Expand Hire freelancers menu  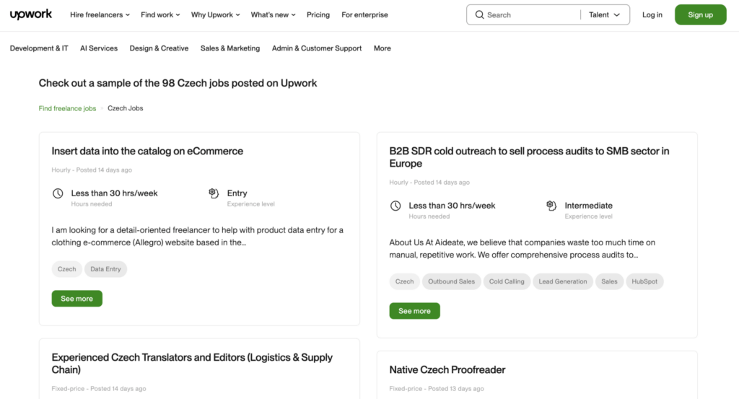pyautogui.click(x=100, y=15)
